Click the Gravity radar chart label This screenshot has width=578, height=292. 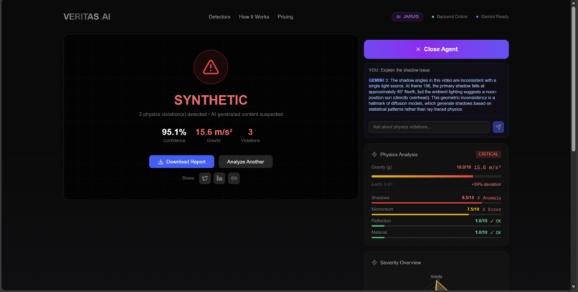[436, 276]
